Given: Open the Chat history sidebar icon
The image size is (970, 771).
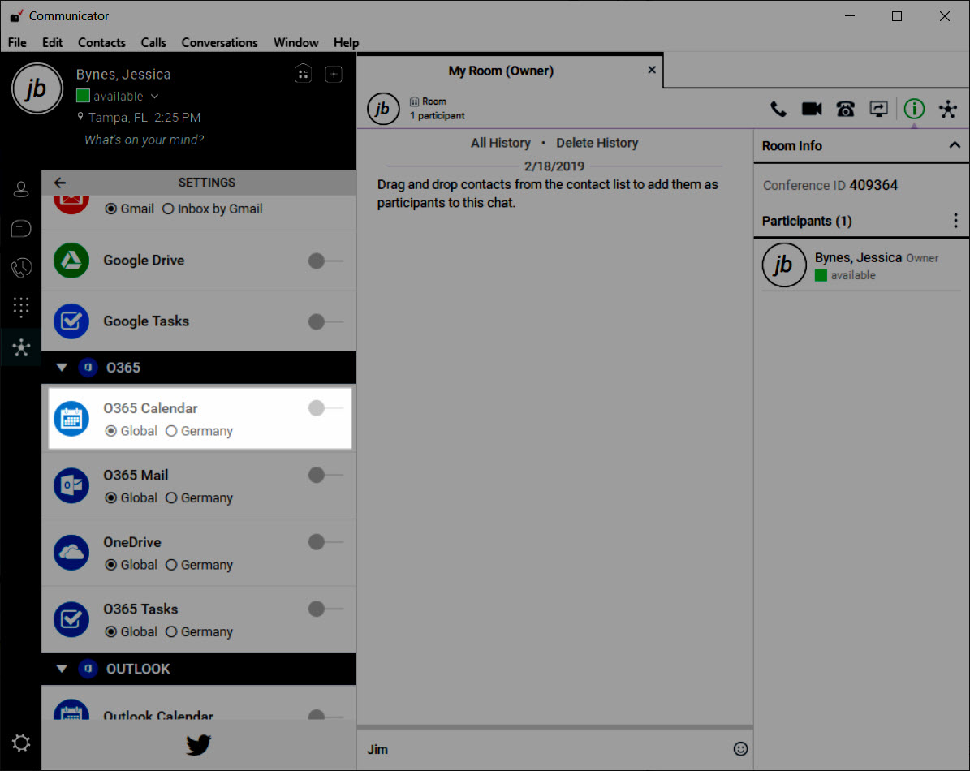Looking at the screenshot, I should [21, 229].
